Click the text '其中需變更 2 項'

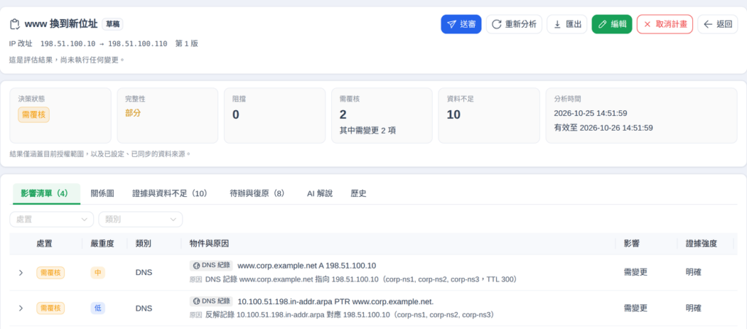(x=367, y=131)
